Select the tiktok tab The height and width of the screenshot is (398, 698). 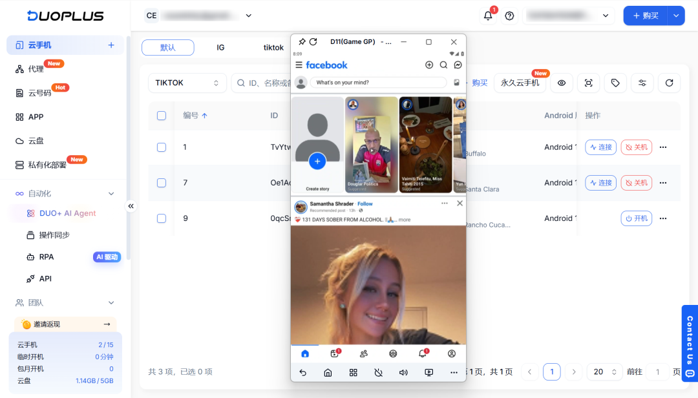coord(273,48)
